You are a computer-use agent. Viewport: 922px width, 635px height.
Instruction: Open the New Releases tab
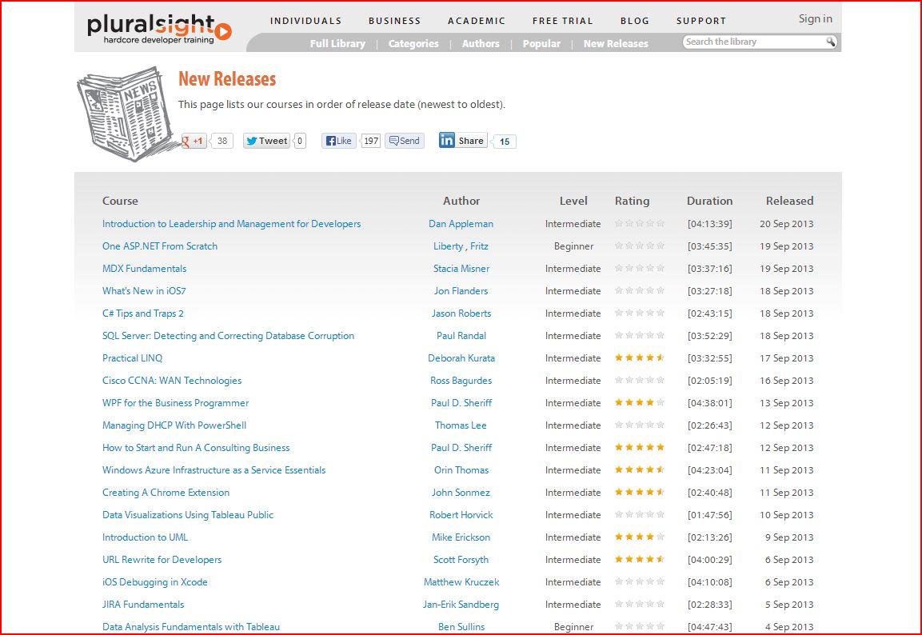pyautogui.click(x=616, y=43)
